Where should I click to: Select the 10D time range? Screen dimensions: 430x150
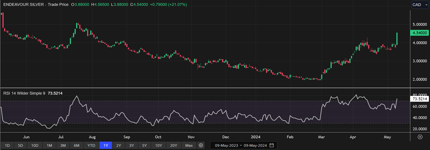[35, 145]
